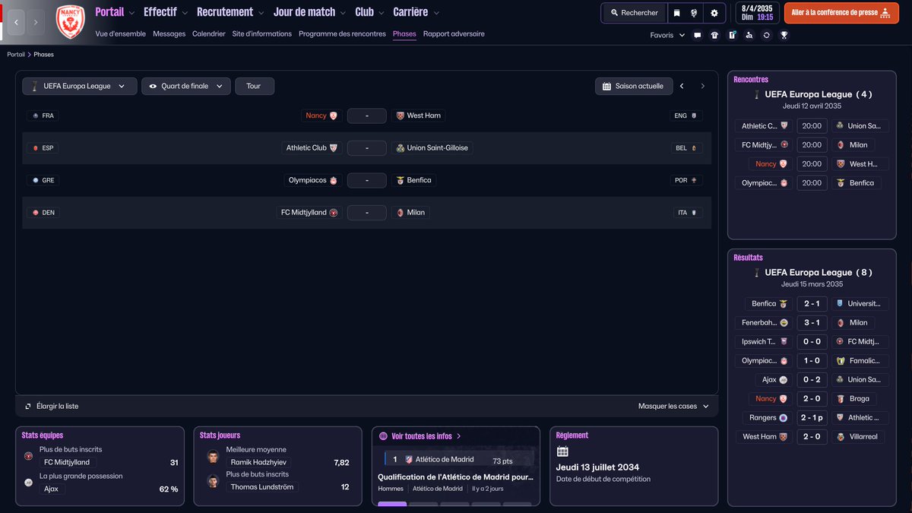Click calendar icon in Règlement panel
This screenshot has width=912, height=513.
pos(562,451)
